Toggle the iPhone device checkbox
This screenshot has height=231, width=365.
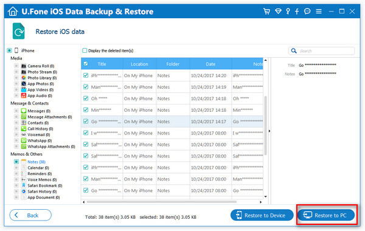pos(9,50)
